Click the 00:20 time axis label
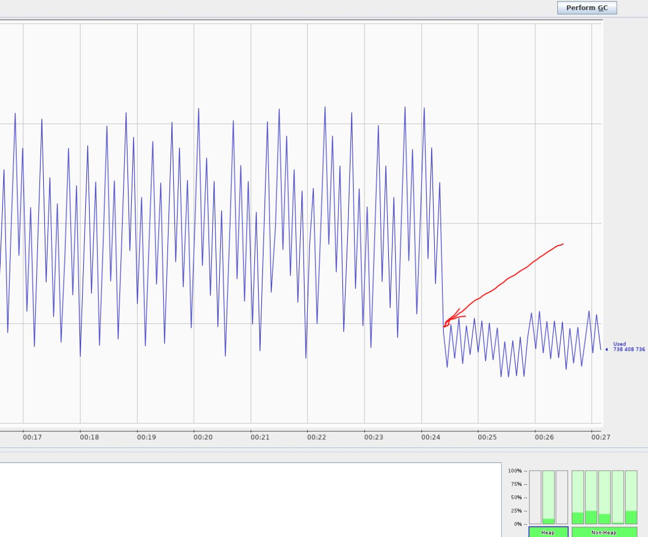 [203, 437]
